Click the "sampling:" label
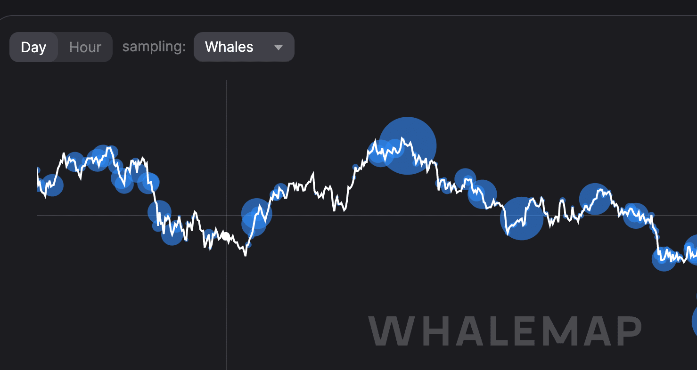The height and width of the screenshot is (370, 697). coord(154,47)
